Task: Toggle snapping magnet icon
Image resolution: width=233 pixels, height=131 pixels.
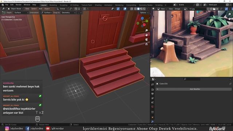Action: coord(76,9)
